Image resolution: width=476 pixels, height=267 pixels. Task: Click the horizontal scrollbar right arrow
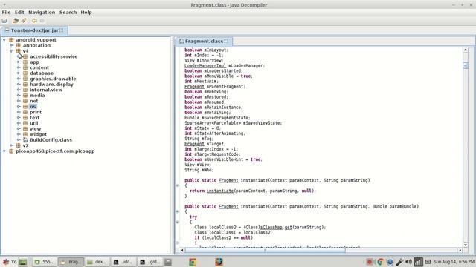[x=460, y=251]
